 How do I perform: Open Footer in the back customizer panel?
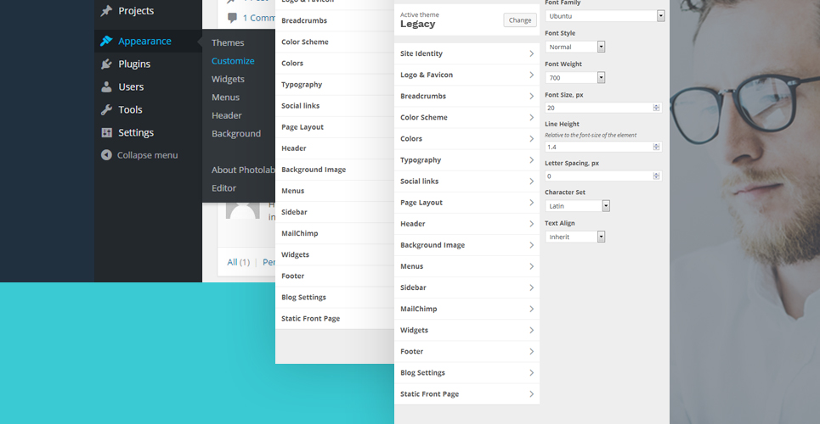point(335,276)
